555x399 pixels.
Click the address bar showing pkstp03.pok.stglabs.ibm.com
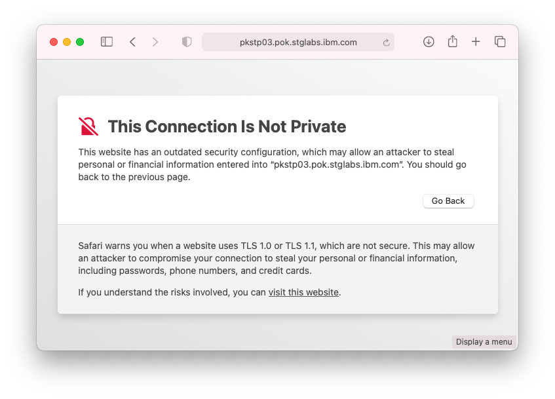coord(298,42)
